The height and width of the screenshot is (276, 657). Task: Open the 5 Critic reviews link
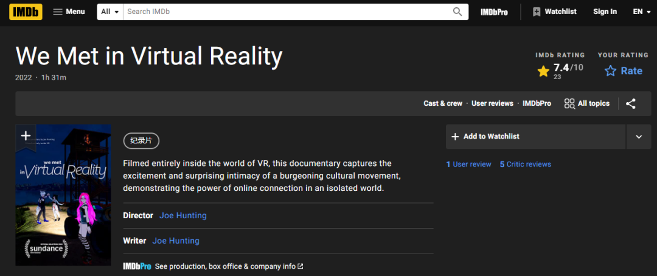click(x=526, y=164)
